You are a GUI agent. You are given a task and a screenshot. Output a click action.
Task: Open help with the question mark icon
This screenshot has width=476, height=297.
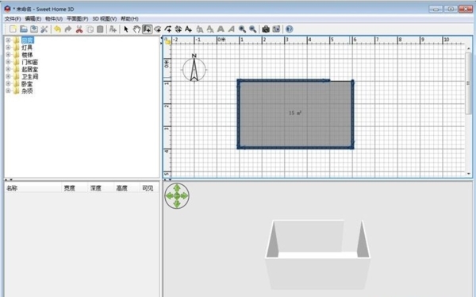coord(290,29)
